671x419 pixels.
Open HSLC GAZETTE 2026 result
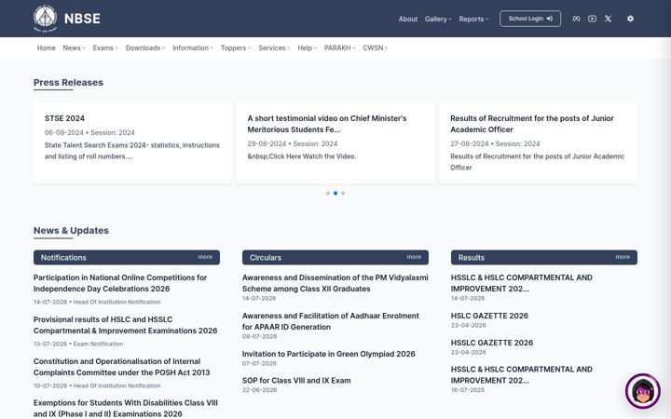tap(489, 316)
